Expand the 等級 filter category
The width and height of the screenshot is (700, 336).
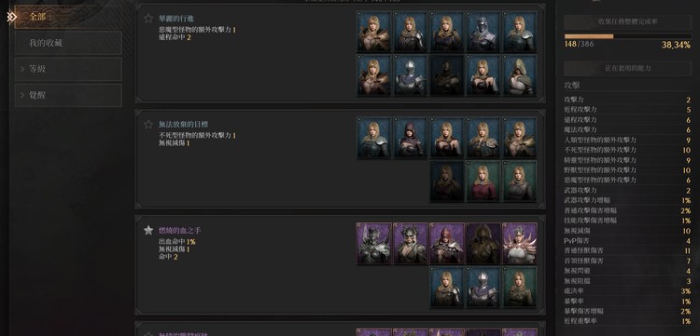pos(68,69)
